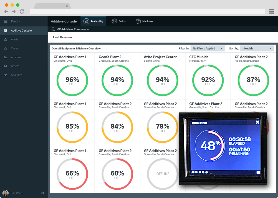The image size is (278, 198).
Task: Switch to the Machines tab
Action: [144, 21]
